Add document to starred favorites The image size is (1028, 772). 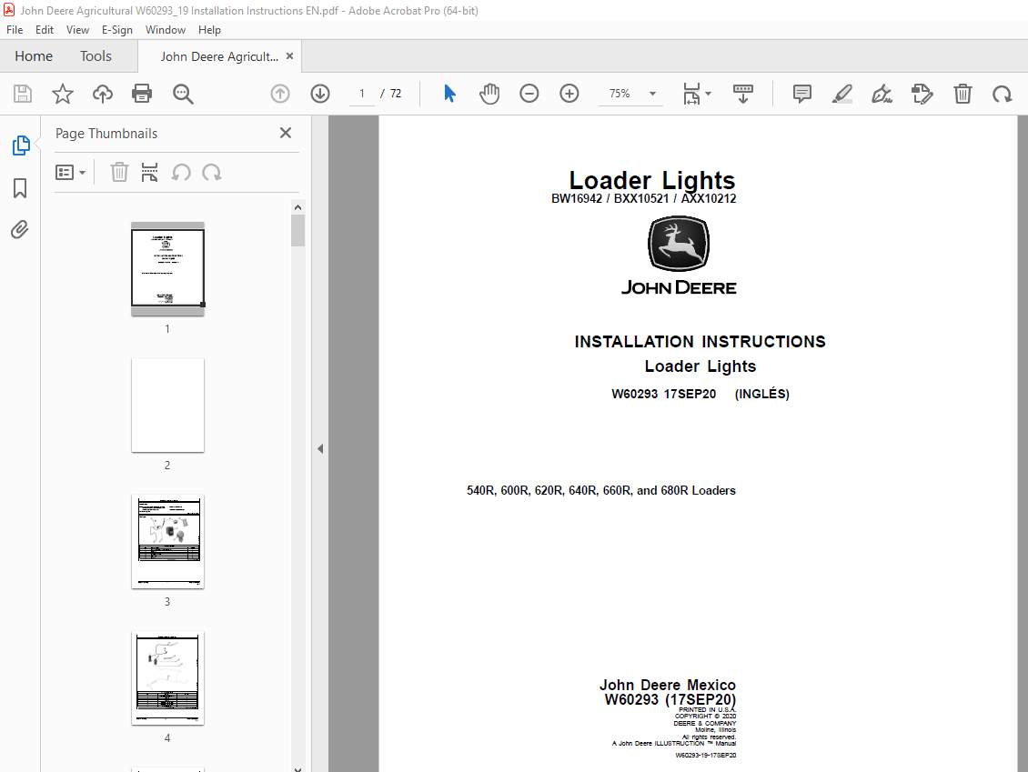tap(63, 94)
